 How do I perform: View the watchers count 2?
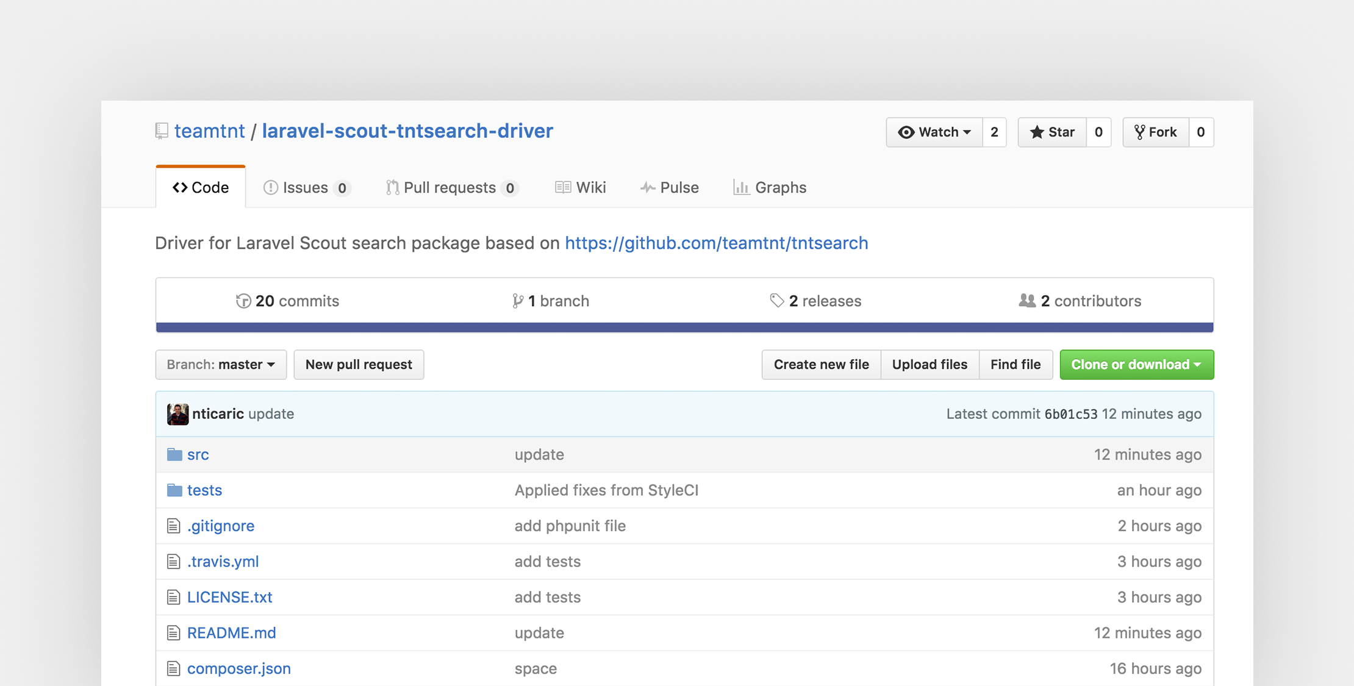pyautogui.click(x=994, y=132)
